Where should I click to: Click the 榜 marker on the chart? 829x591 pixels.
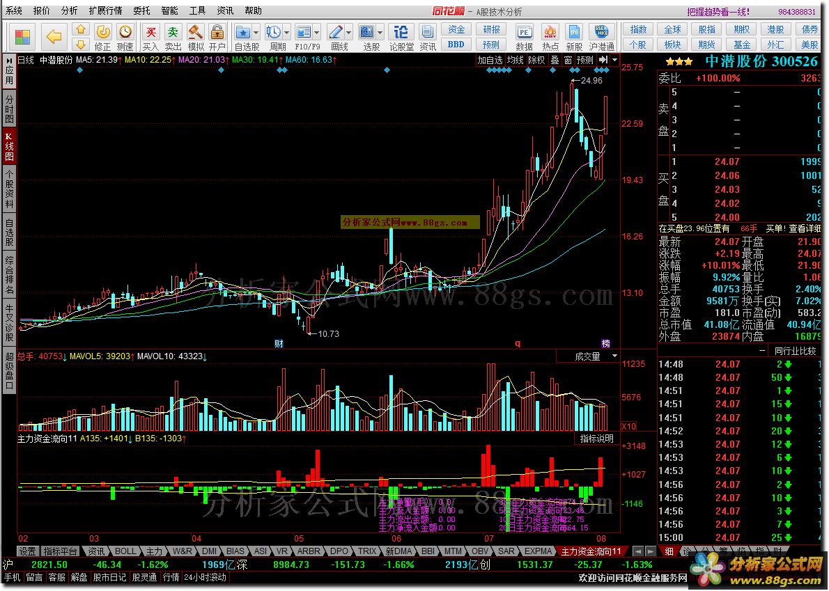click(606, 344)
